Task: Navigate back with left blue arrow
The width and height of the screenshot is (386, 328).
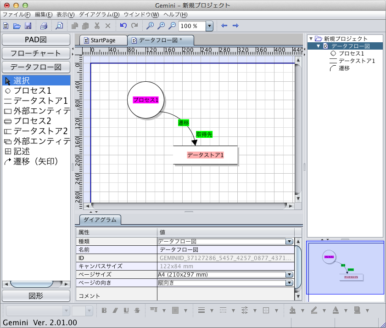Action: (x=224, y=25)
